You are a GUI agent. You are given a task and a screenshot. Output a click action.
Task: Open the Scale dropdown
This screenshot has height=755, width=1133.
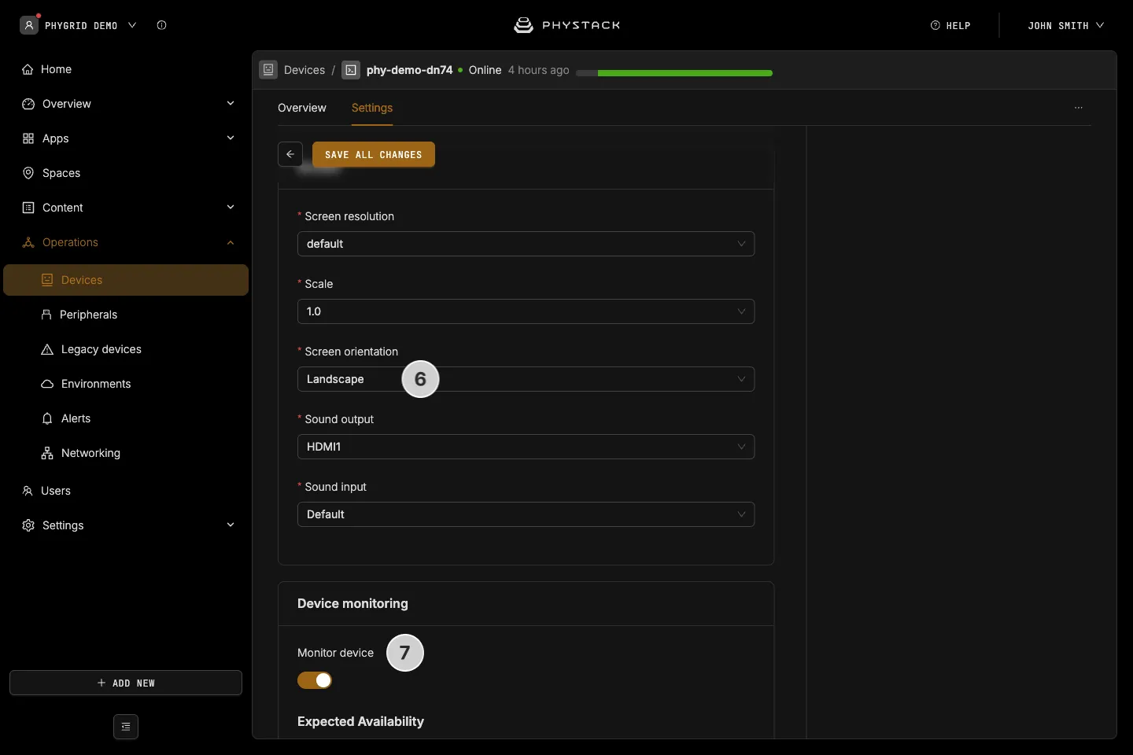point(526,311)
